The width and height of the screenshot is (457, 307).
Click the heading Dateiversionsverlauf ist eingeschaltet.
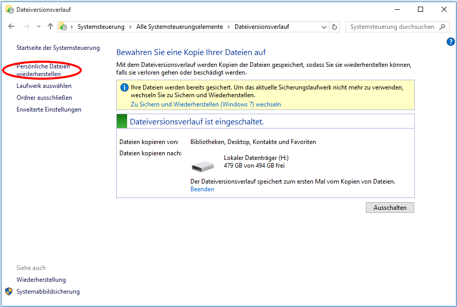point(197,122)
